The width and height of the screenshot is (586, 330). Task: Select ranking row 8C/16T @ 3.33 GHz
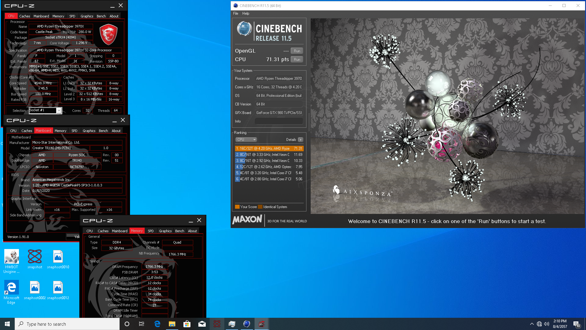(x=269, y=155)
